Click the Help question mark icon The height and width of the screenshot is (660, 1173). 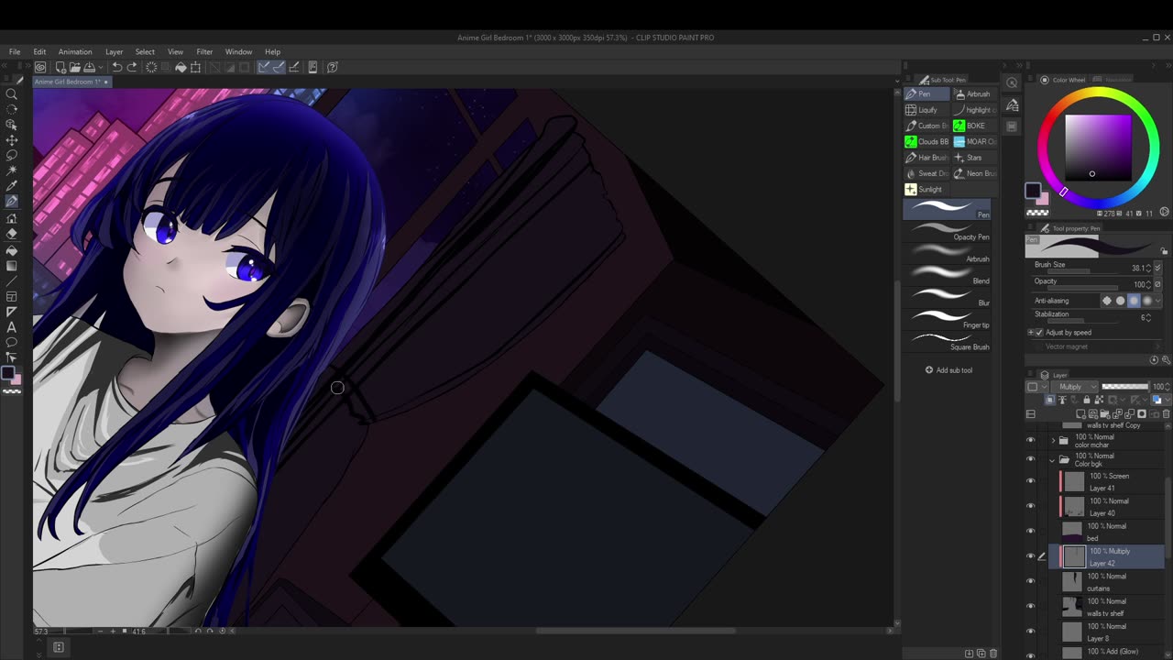[x=333, y=67]
